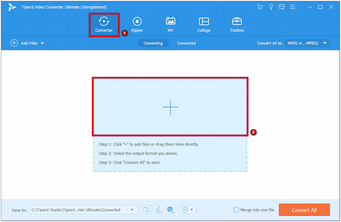Screen dimensions: 341x222
Task: Switch to the Collage tool
Action: [204, 24]
